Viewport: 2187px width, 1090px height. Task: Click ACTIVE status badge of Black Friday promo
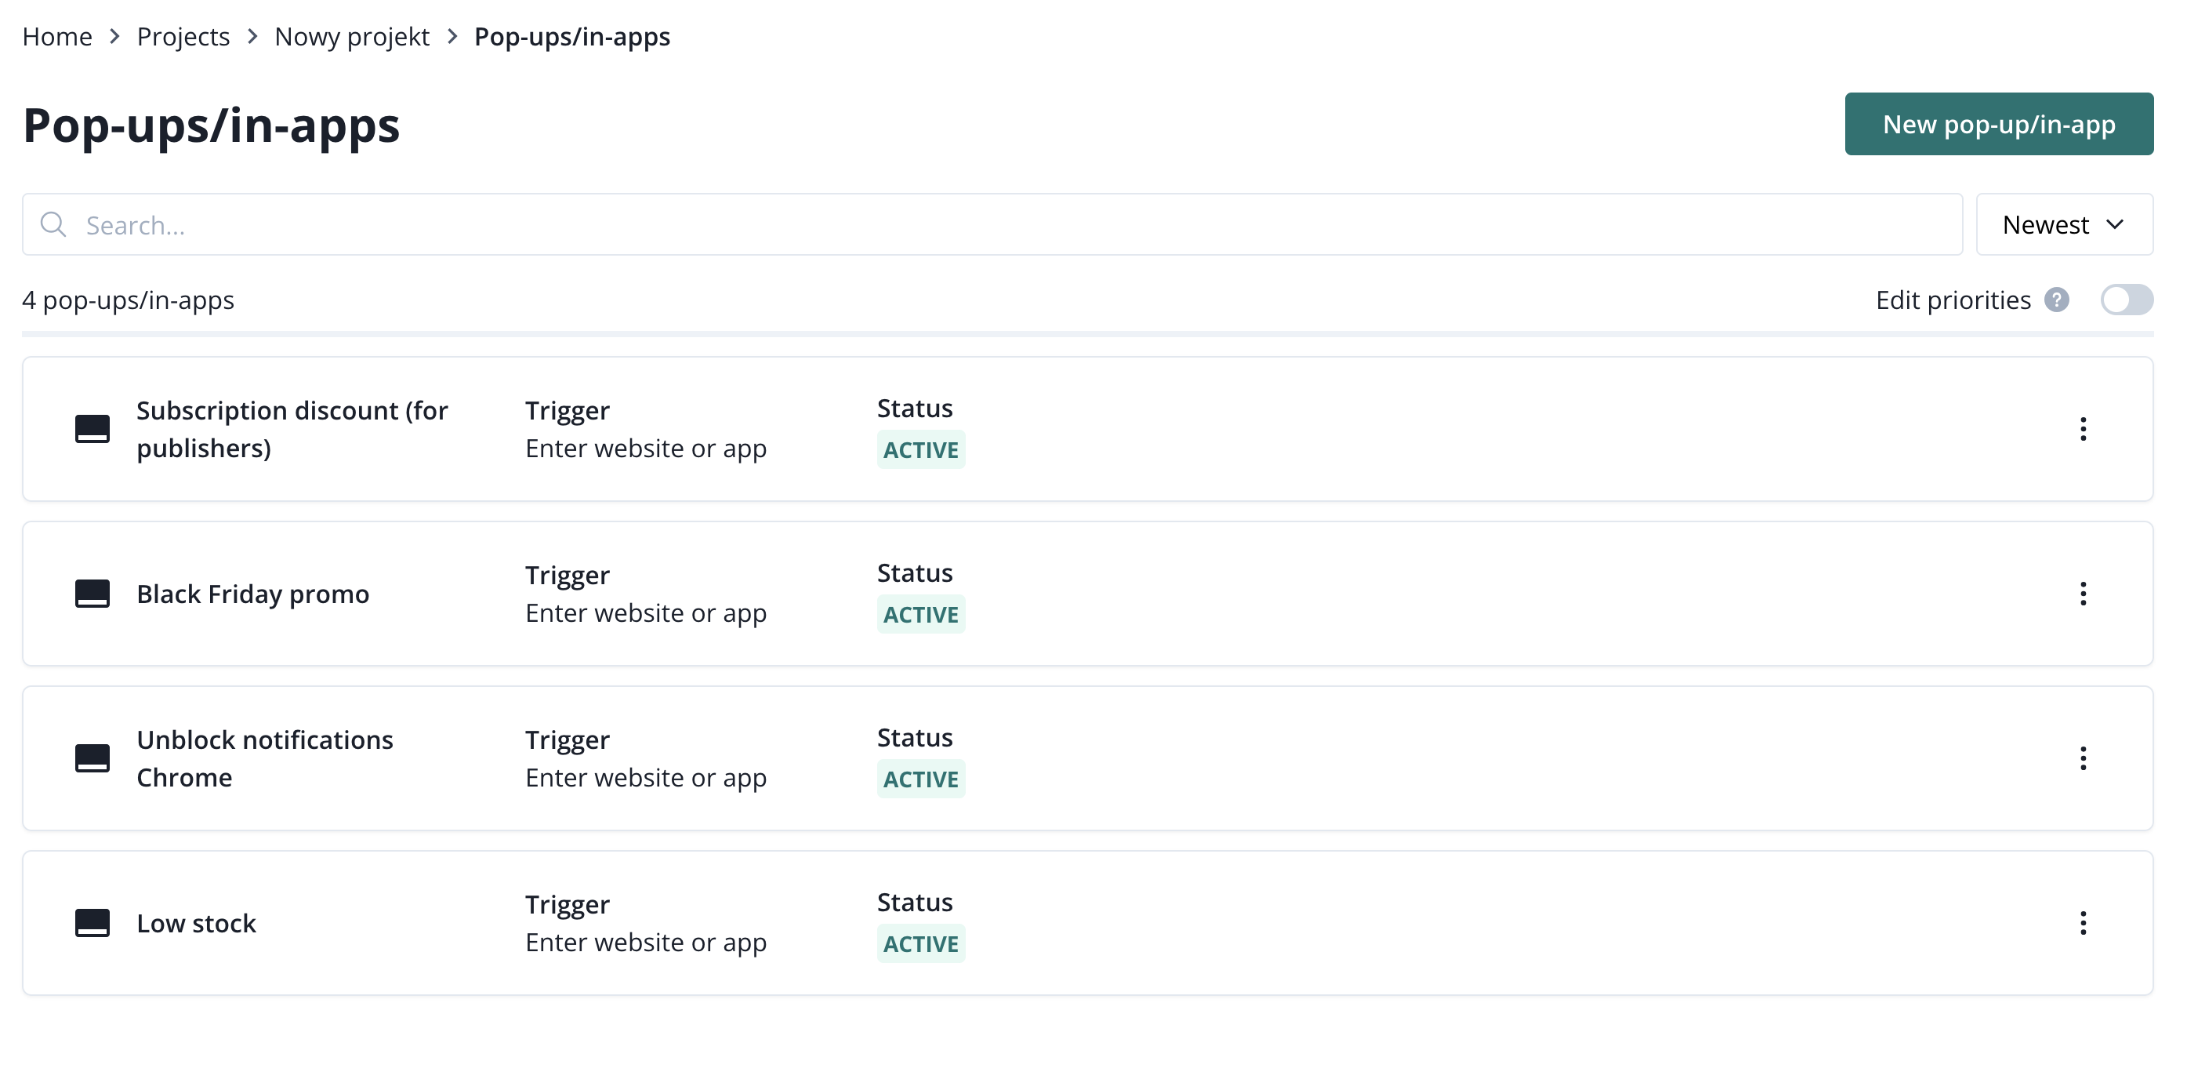(920, 614)
